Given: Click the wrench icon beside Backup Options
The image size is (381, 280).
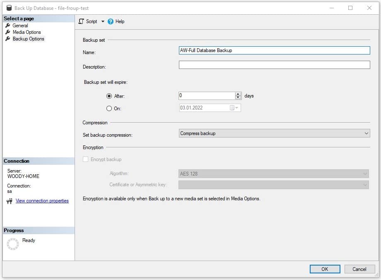Looking at the screenshot, I should click(8, 38).
